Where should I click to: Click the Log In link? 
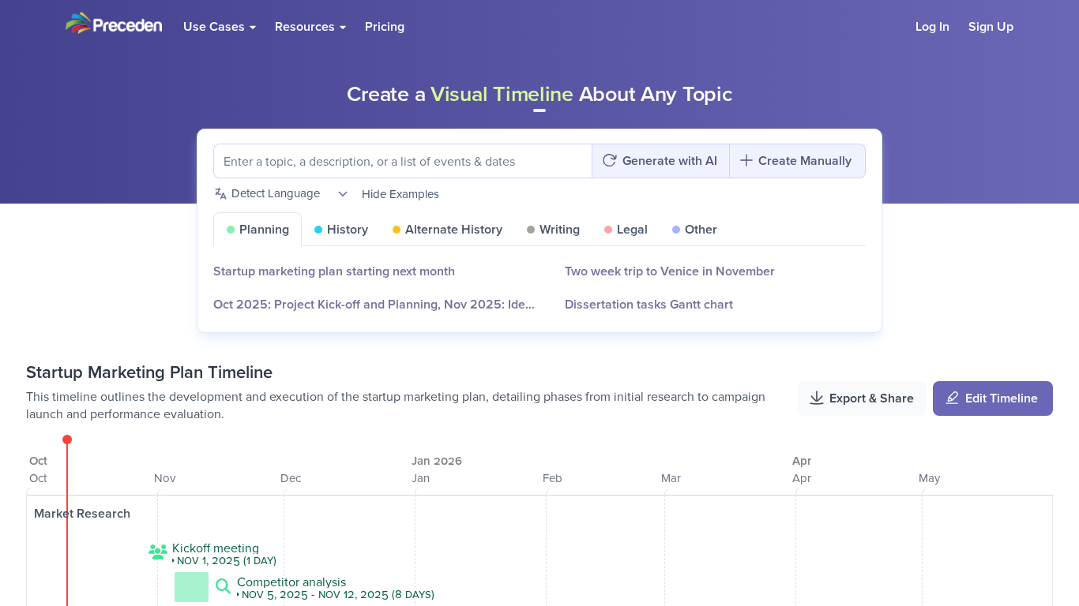[x=932, y=27]
